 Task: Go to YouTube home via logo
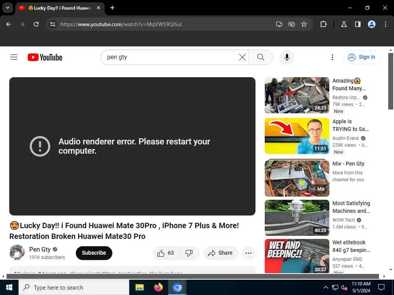coord(45,57)
